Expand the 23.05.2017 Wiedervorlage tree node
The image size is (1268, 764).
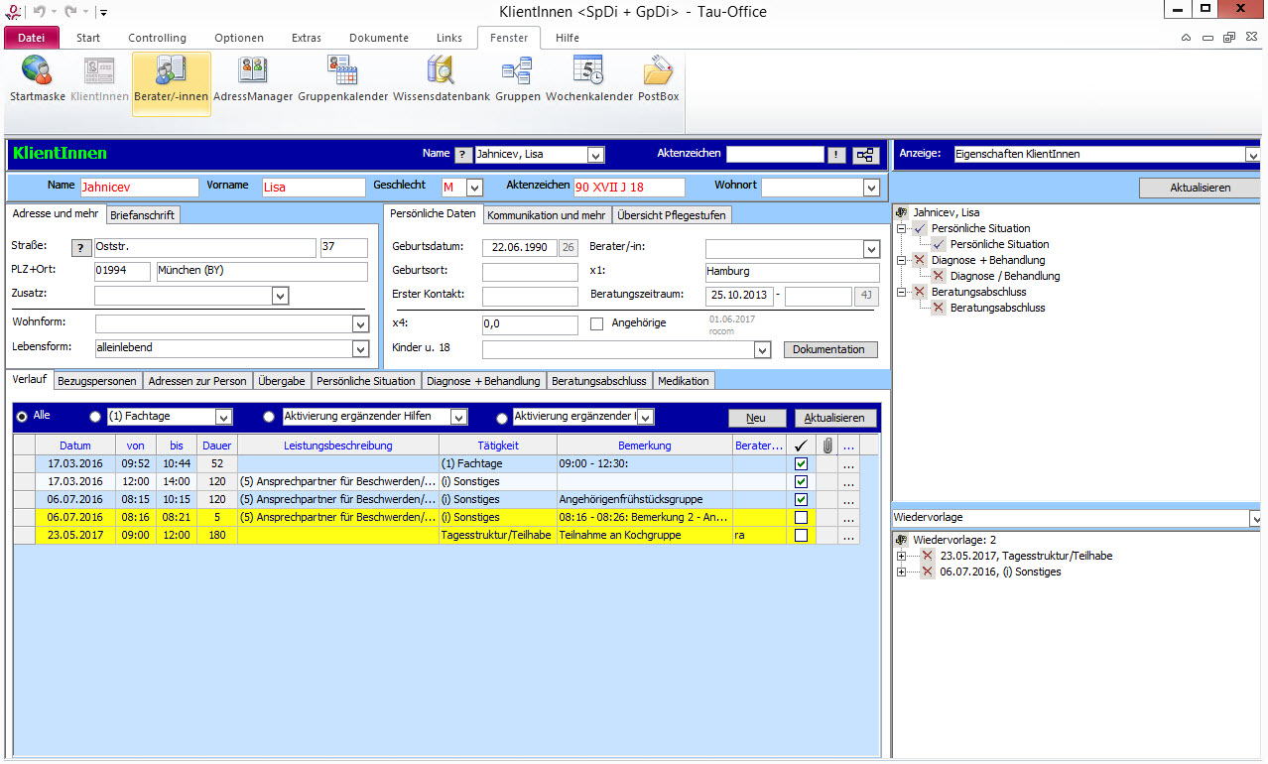pyautogui.click(x=901, y=557)
